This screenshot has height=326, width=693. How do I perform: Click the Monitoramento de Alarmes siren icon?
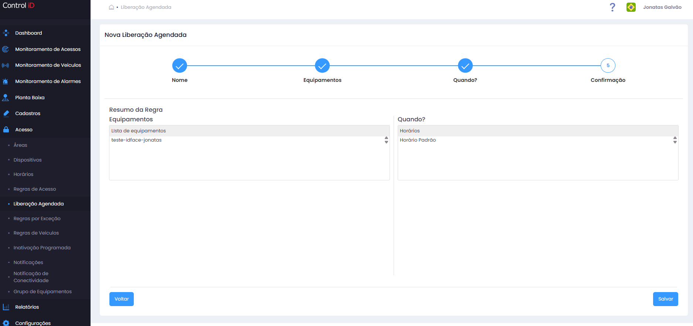[x=6, y=81]
